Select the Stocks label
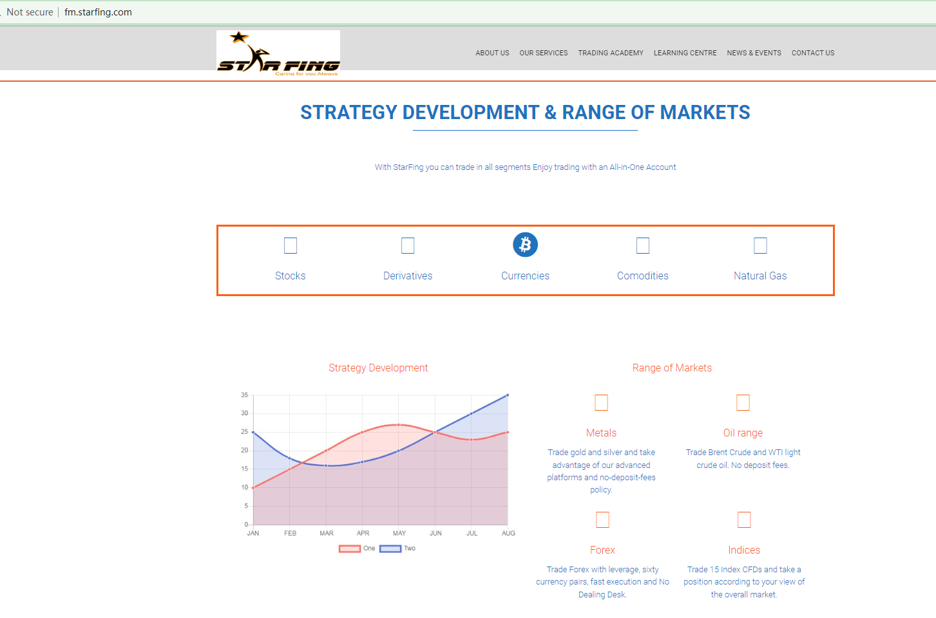Viewport: 936px width, 618px height. 291,276
